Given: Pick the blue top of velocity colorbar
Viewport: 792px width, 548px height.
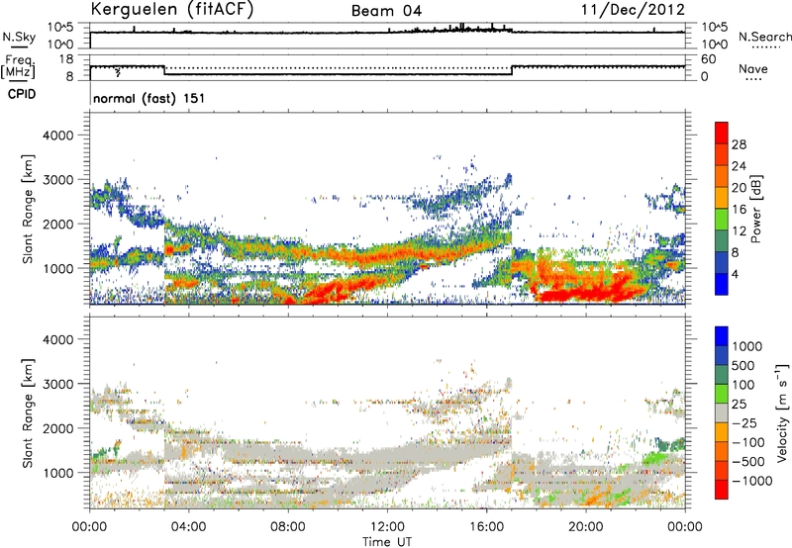Looking at the screenshot, I should click(x=722, y=336).
